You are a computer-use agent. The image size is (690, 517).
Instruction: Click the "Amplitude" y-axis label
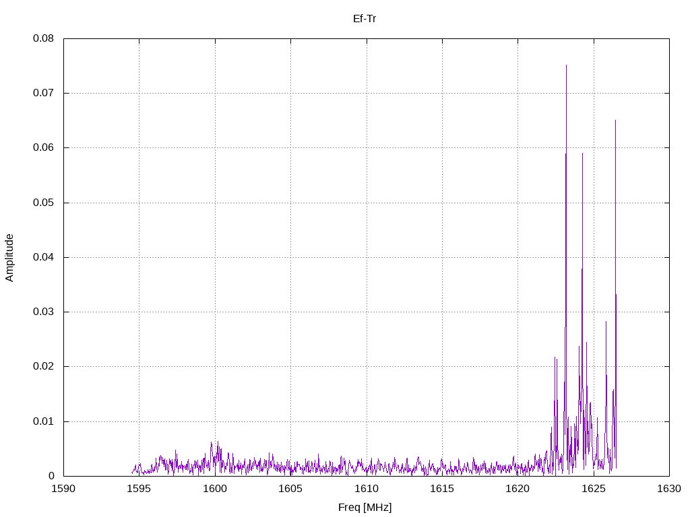point(9,258)
